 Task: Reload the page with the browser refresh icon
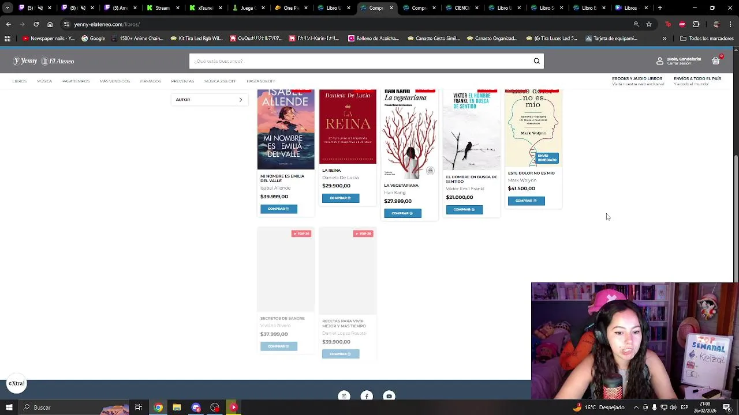tap(36, 24)
